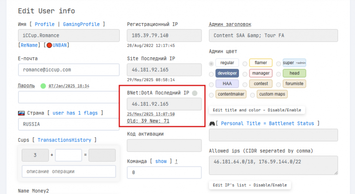The height and width of the screenshot is (194, 355).
Task: Select the contest admin color radio
Action: [245, 85]
